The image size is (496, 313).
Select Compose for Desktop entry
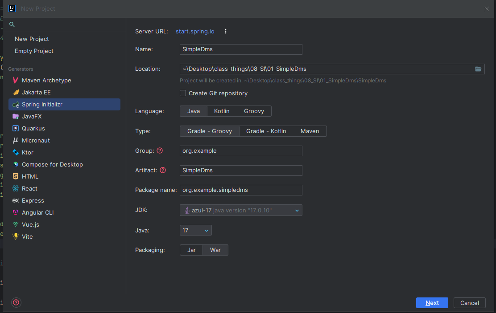tap(65, 164)
